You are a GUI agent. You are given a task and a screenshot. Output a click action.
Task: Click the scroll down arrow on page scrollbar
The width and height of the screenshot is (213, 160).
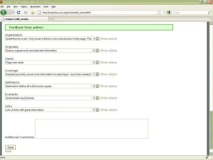click(211, 154)
